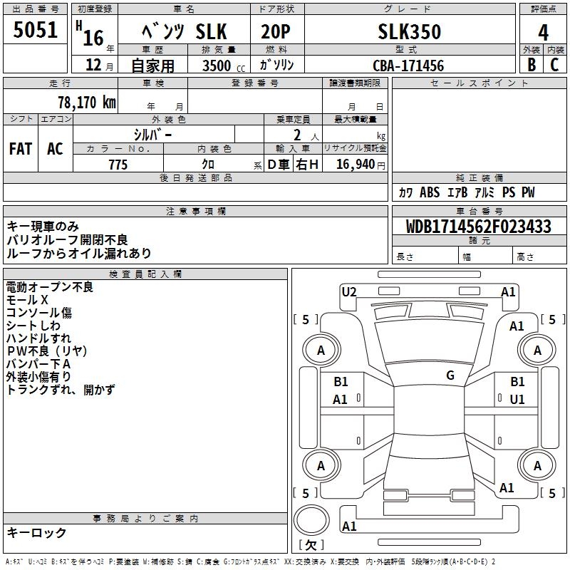Click the 欠 missing-spare label
Viewport: 570px width, 570px height.
click(x=311, y=545)
